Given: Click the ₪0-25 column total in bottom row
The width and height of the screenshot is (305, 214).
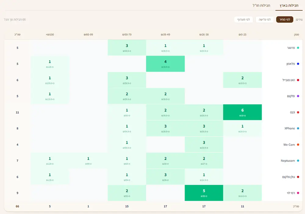Looking at the screenshot, I should tap(242, 206).
